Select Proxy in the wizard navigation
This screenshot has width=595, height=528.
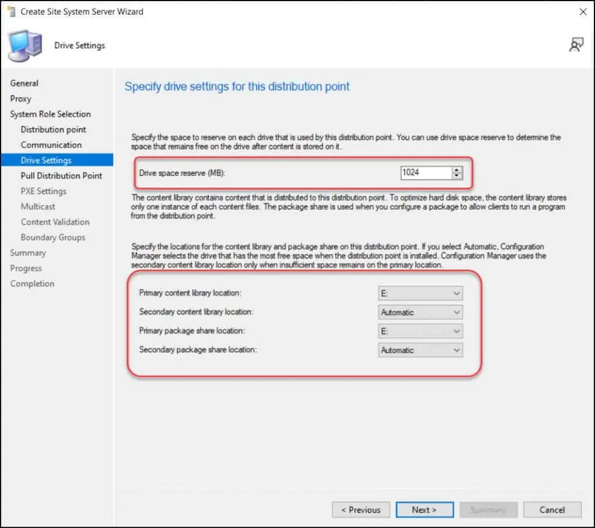pyautogui.click(x=21, y=99)
